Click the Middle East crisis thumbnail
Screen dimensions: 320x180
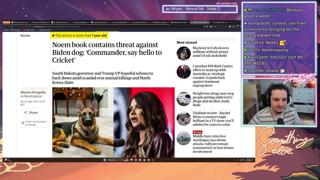(x=183, y=138)
